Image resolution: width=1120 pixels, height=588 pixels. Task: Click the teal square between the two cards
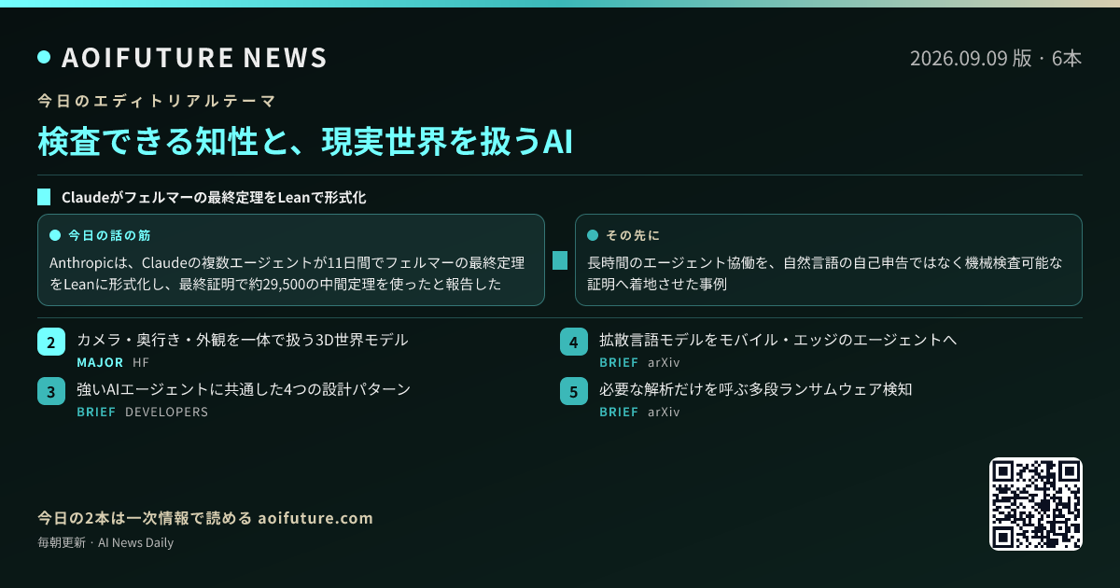[x=560, y=260]
